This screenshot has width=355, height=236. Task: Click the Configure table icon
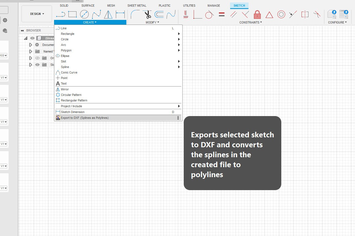(344, 14)
